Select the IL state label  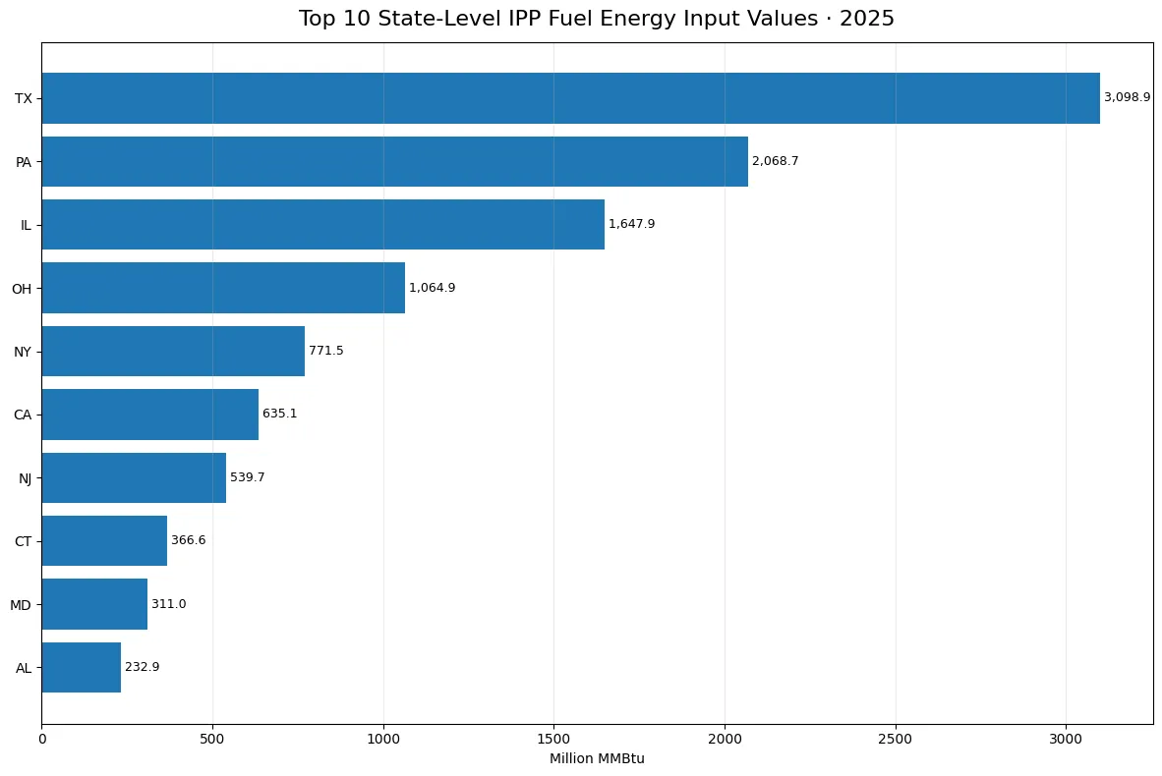pyautogui.click(x=26, y=225)
